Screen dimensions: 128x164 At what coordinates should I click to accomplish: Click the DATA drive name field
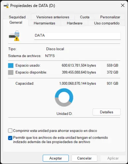77,36
